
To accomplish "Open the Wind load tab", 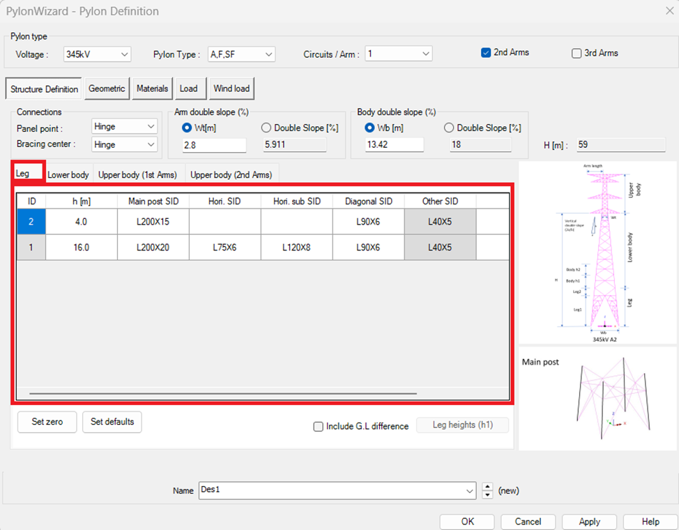I will (232, 89).
